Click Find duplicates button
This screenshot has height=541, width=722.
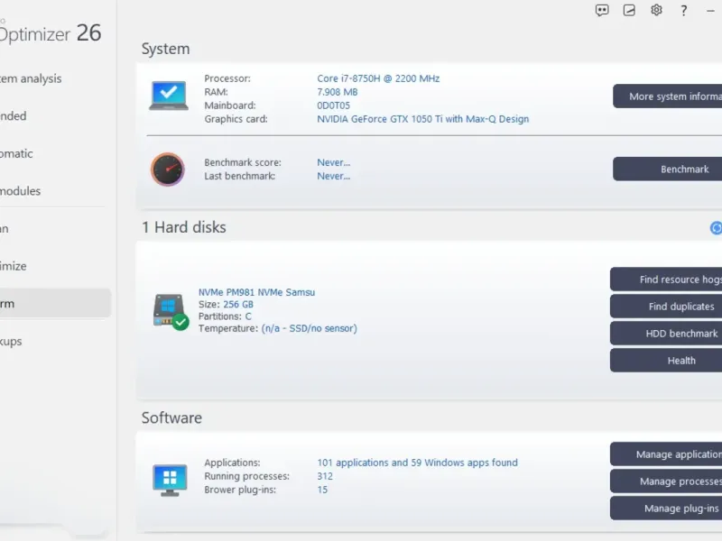[666, 307]
